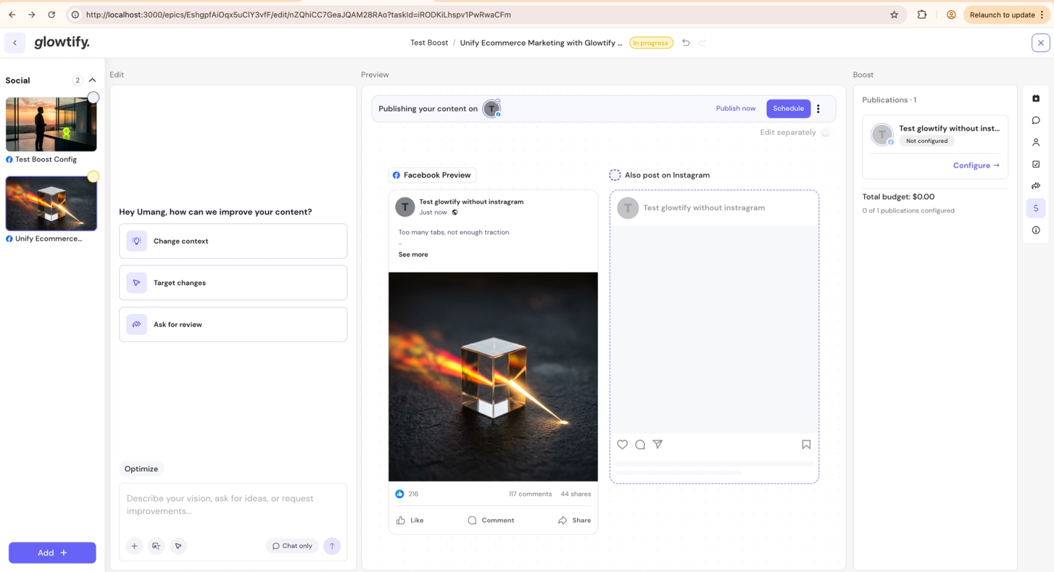The height and width of the screenshot is (572, 1054).
Task: Select the Unify Ecommerce thumbnail yellow circle
Action: (x=94, y=176)
